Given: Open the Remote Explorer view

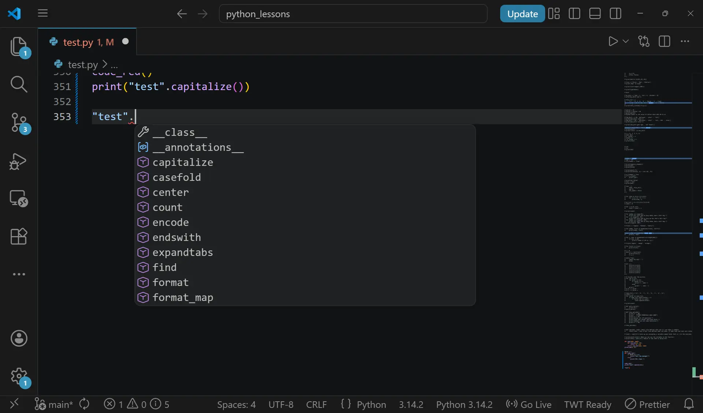Looking at the screenshot, I should (x=19, y=198).
